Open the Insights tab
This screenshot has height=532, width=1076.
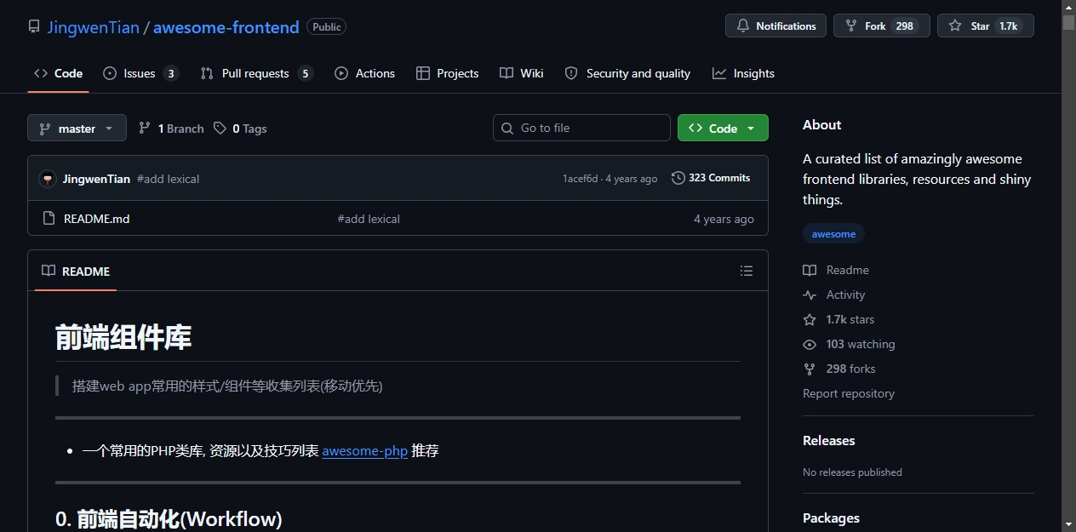coord(743,73)
